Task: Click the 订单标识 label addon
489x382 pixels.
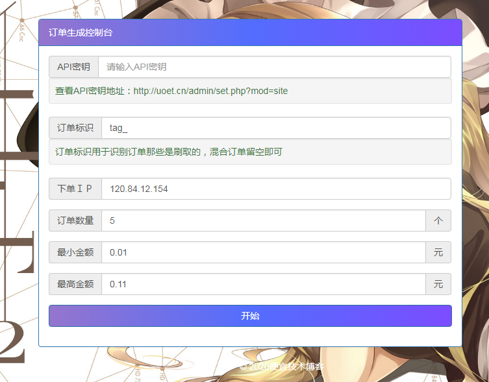Action: tap(75, 128)
